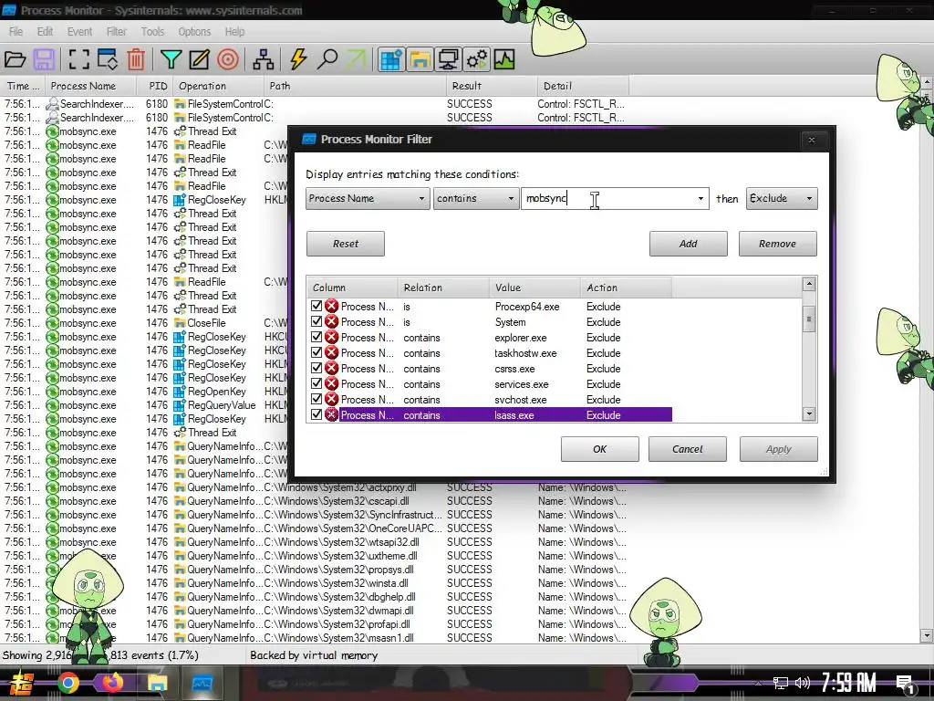
Task: Click the filter list scroll down arrow
Action: click(809, 413)
